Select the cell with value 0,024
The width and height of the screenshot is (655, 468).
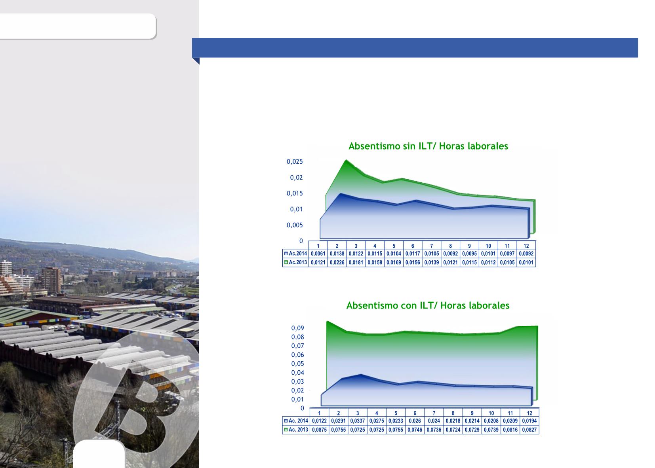[434, 421]
